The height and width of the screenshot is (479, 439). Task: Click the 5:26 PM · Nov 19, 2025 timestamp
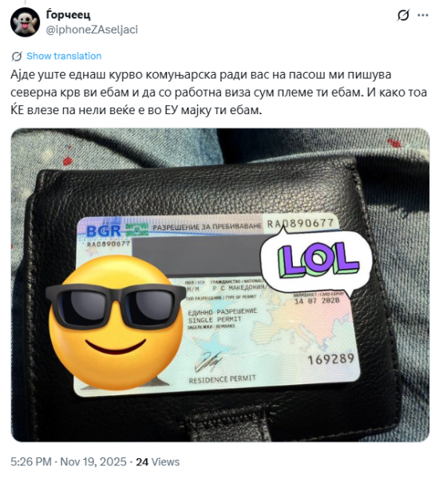pos(69,461)
